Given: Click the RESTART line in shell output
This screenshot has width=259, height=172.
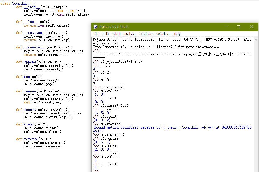Looking at the screenshot, I should (170, 54).
